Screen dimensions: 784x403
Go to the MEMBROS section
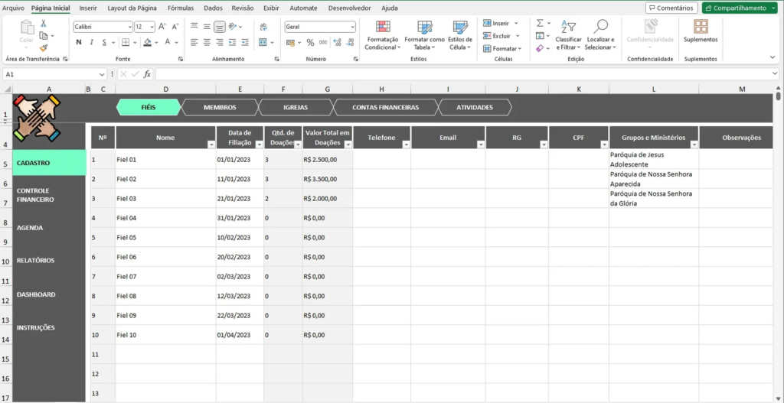pos(220,108)
